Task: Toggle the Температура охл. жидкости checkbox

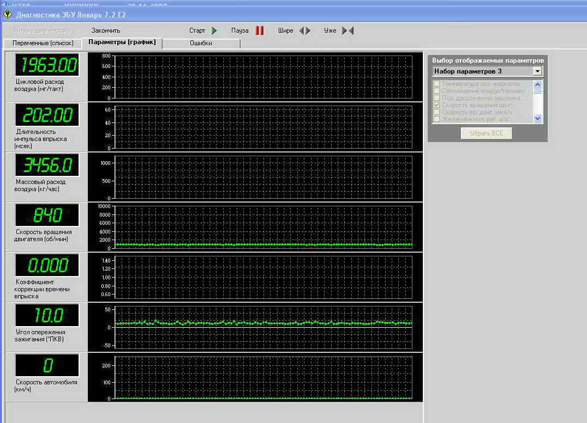Action: click(436, 84)
